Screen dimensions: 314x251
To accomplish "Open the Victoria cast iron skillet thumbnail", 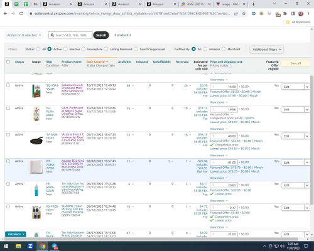I will (36, 141).
